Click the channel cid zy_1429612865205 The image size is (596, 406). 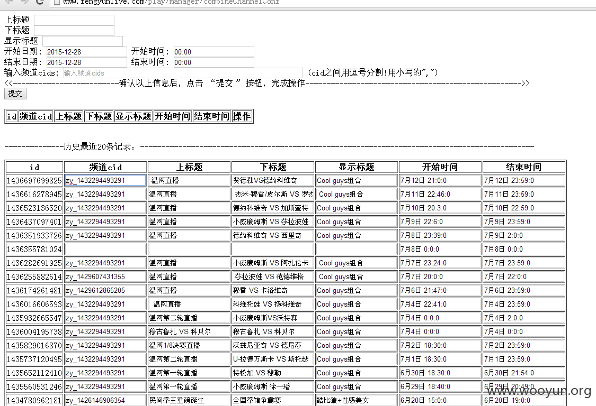coord(105,291)
